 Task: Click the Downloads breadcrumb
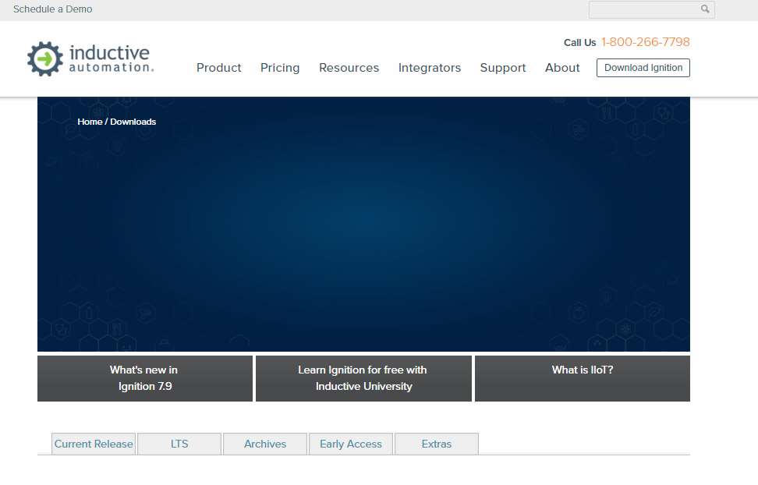coord(133,122)
